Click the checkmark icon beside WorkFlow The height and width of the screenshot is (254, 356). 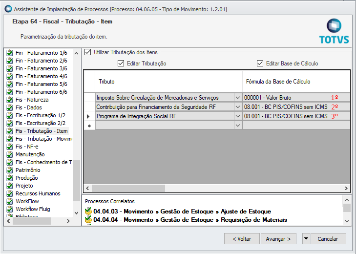coord(10,201)
